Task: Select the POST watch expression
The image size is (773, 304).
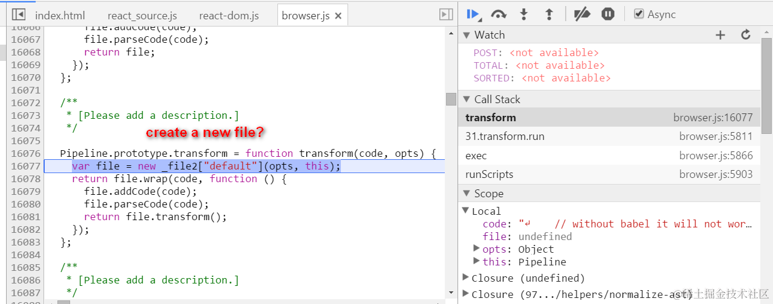Action: (536, 53)
